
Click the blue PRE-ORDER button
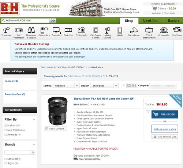click(x=165, y=115)
